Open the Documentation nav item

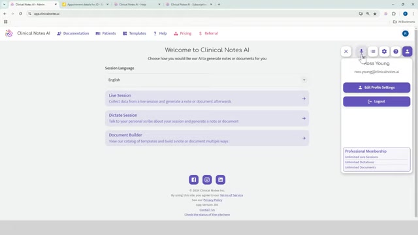pyautogui.click(x=72, y=33)
